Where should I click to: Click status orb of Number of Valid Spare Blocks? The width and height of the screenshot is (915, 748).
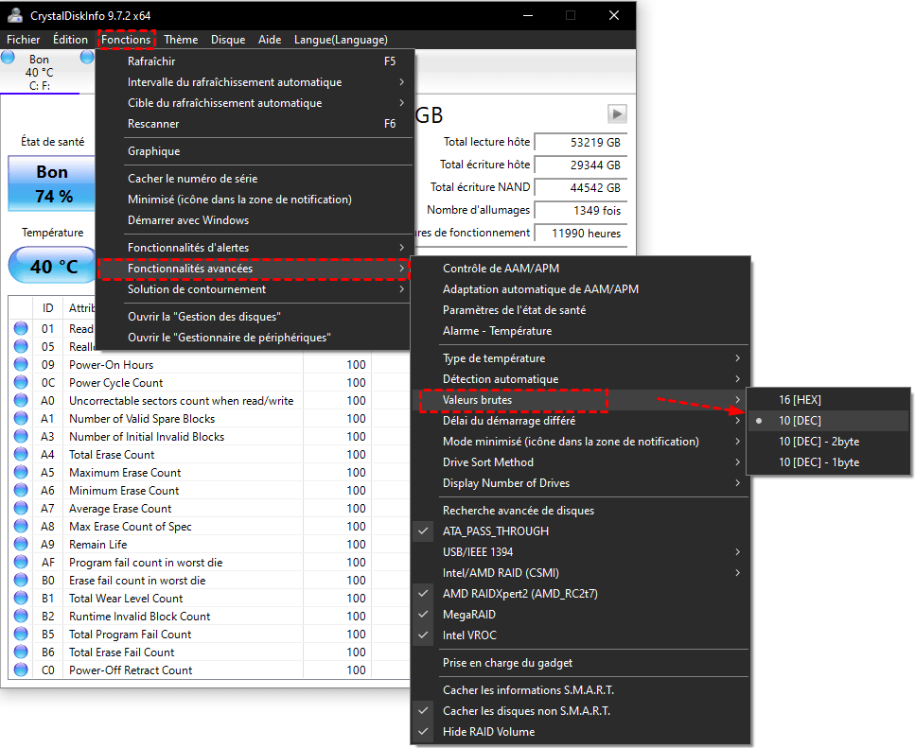21,419
